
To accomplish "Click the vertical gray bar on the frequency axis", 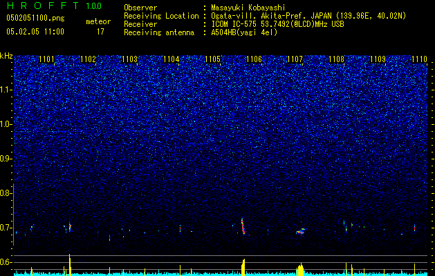I will point(14,215).
